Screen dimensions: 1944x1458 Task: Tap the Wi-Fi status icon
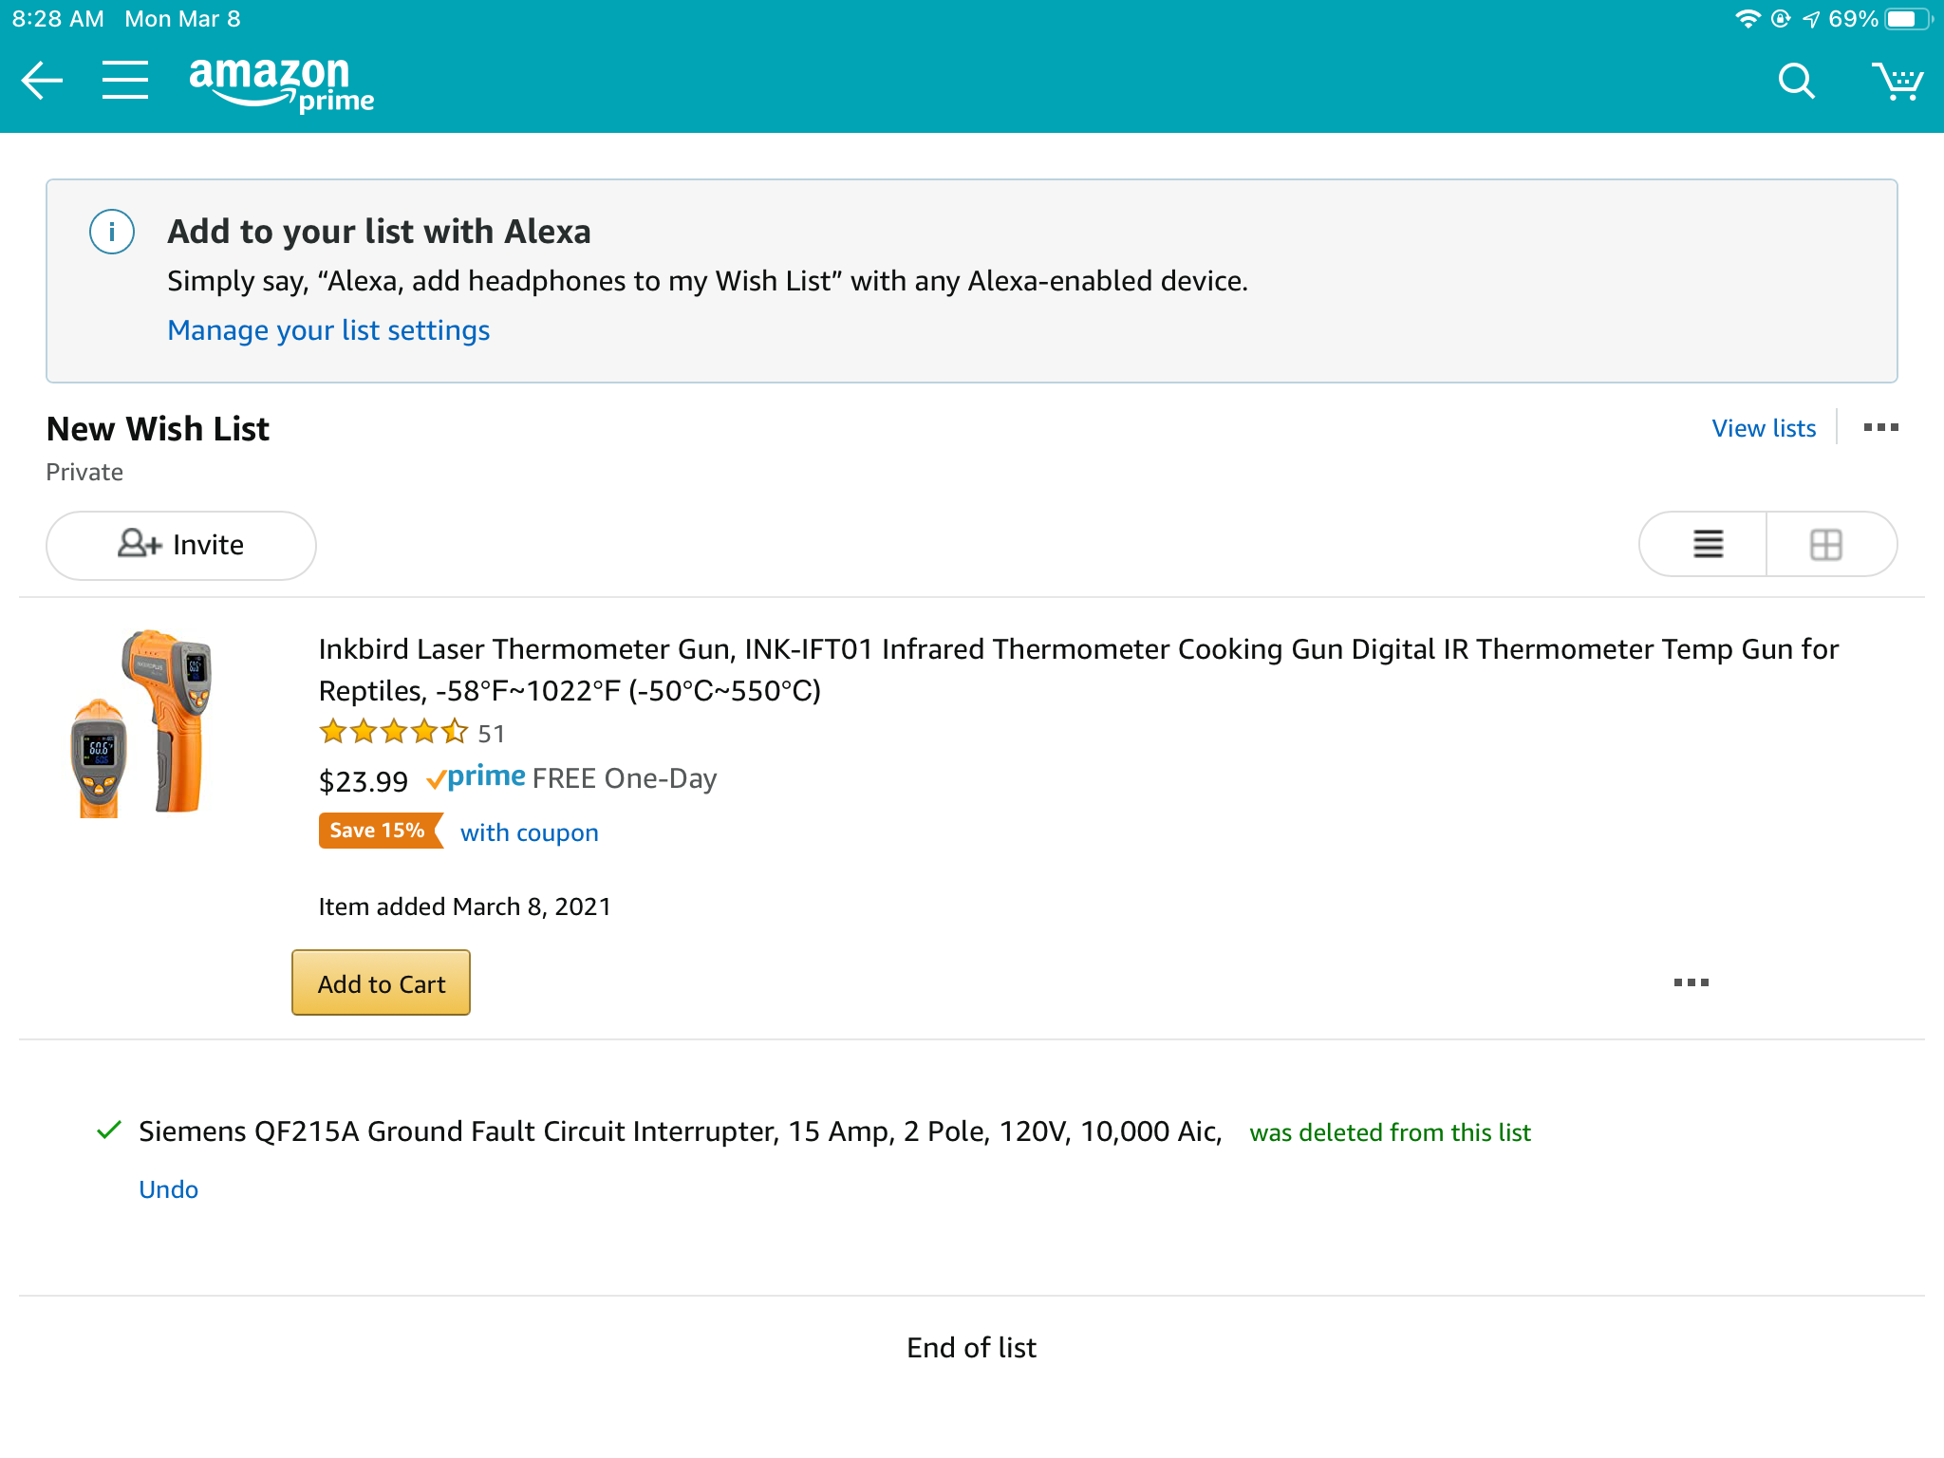[x=1747, y=19]
